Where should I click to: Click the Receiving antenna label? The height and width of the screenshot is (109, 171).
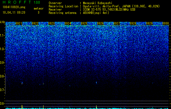[x=63, y=13]
